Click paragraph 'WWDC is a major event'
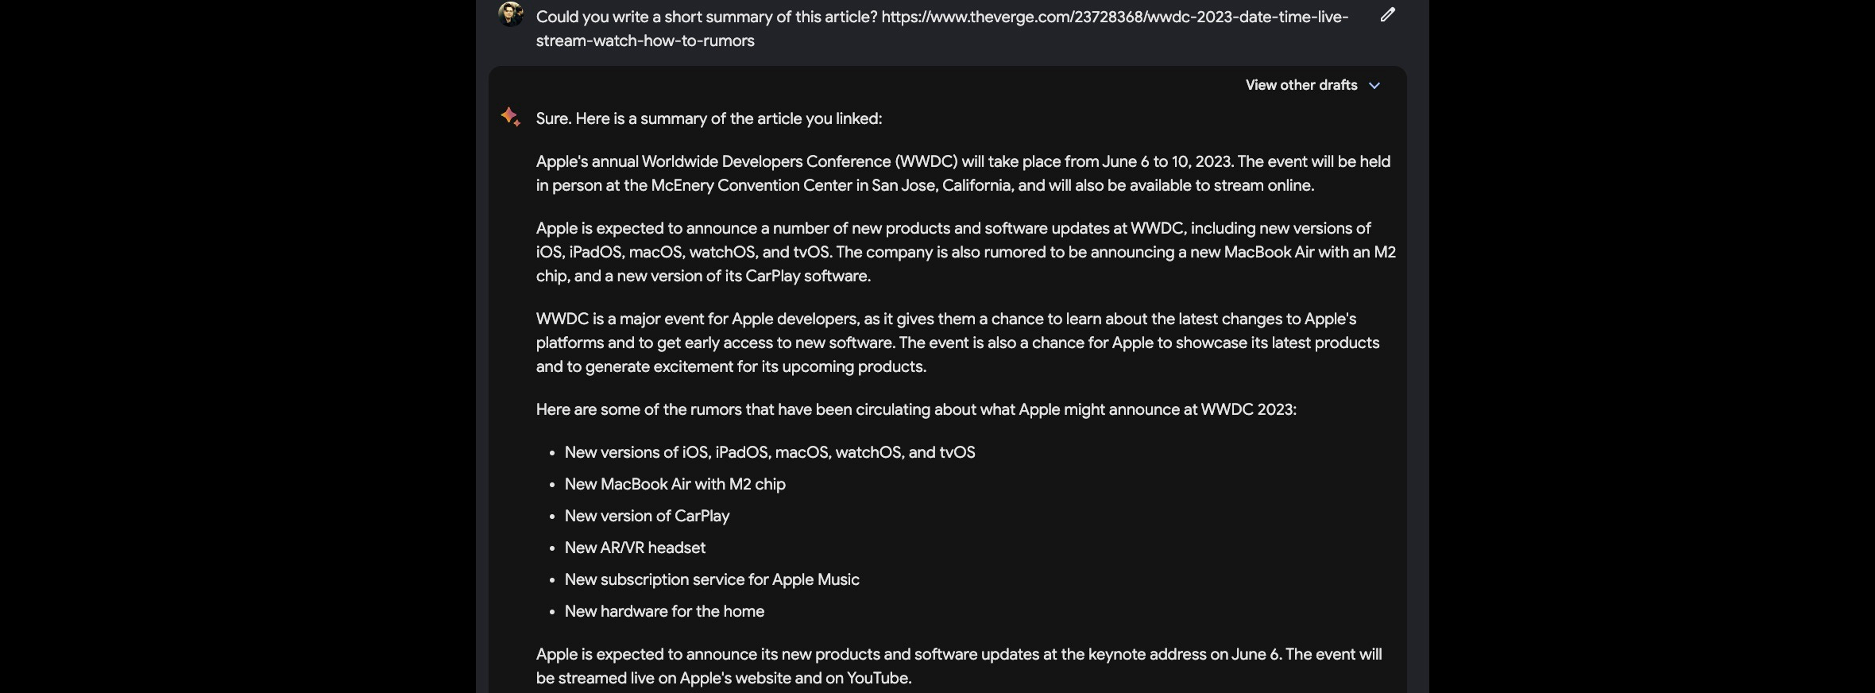 coord(957,343)
